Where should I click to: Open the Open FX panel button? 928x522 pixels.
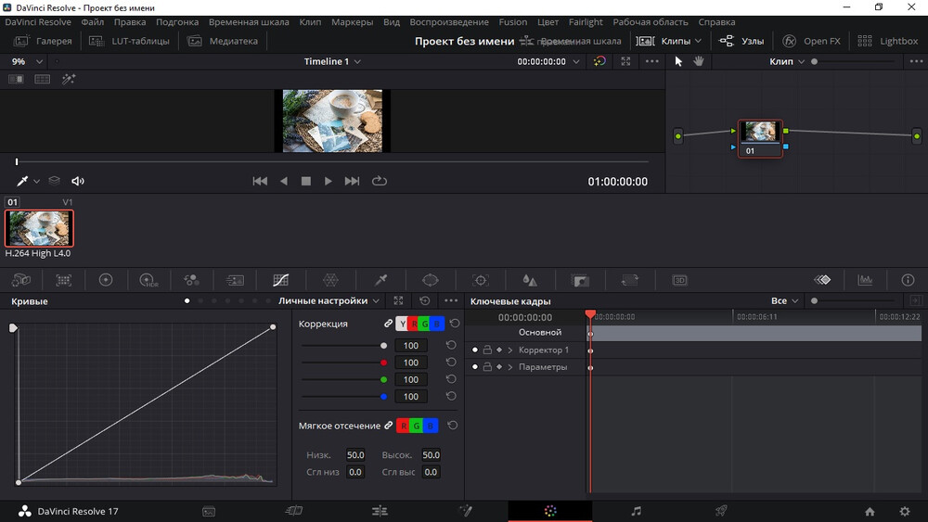tap(811, 41)
